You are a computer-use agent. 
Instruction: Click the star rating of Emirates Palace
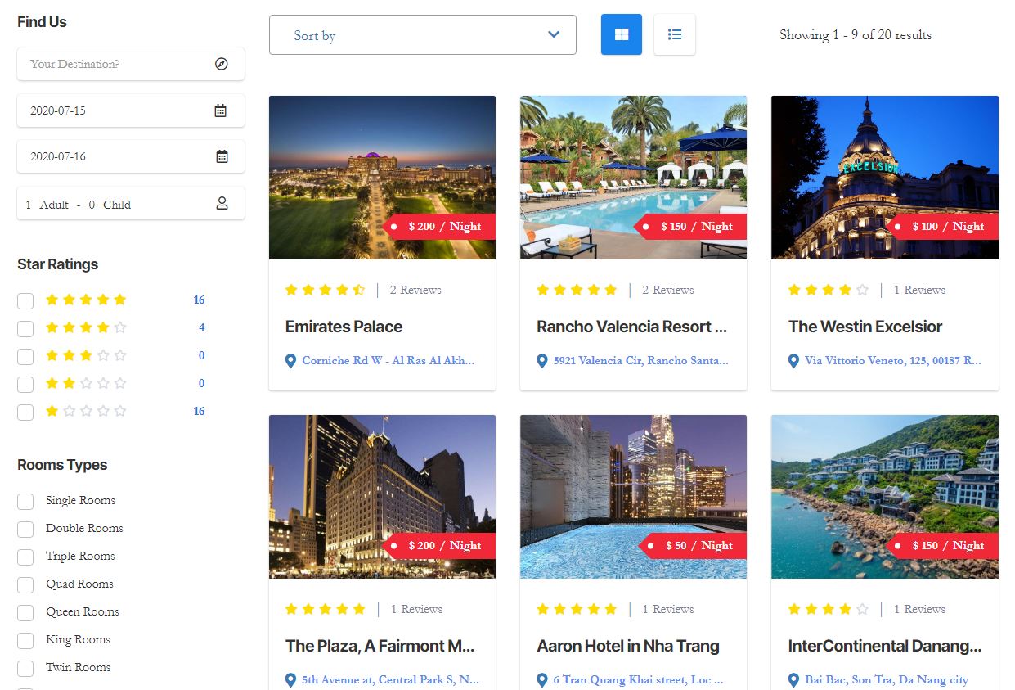click(325, 290)
